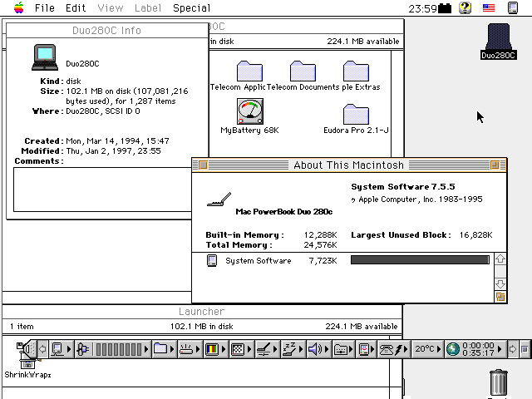The height and width of the screenshot is (399, 532).
Task: Click the laptop icon in Duo280C Info
Action: click(45, 57)
